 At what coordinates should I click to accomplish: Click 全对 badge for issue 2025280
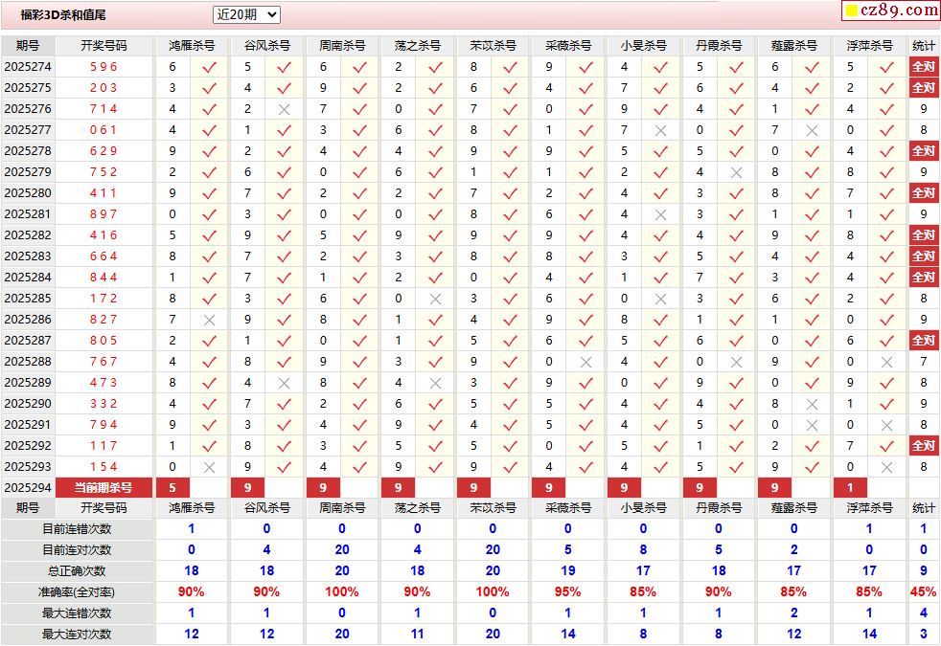pyautogui.click(x=924, y=193)
